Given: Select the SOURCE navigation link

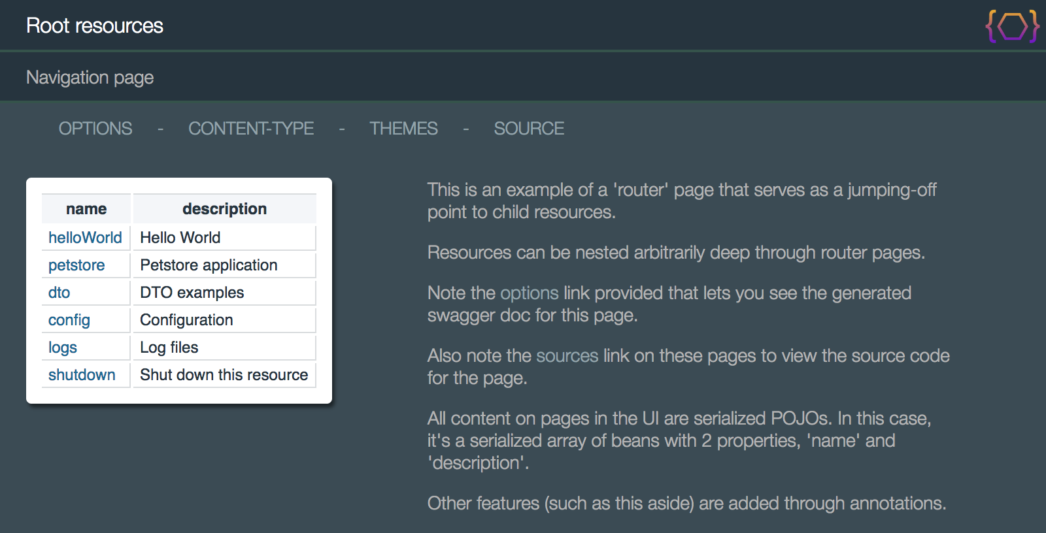Looking at the screenshot, I should [x=529, y=129].
